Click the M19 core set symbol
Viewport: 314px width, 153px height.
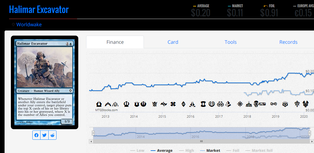point(263,104)
